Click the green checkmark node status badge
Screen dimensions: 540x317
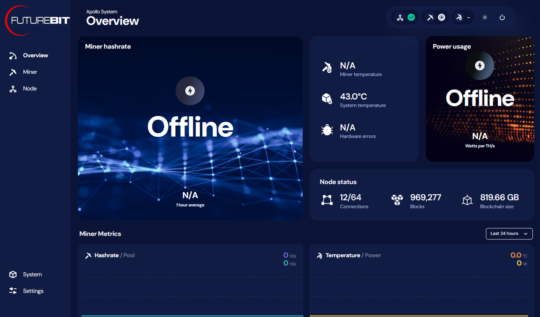pos(411,18)
